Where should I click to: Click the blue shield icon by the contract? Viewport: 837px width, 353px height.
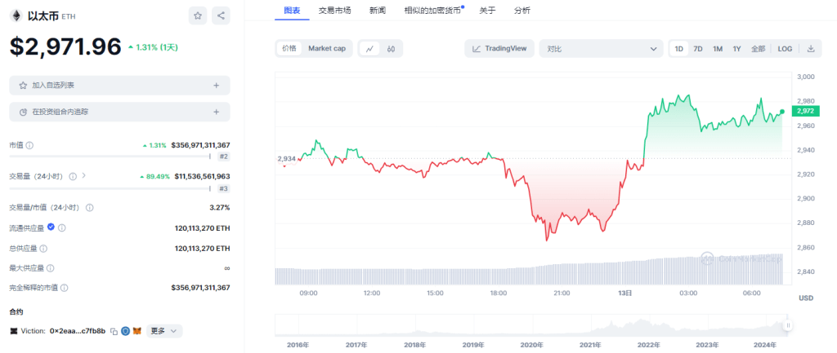pos(126,331)
